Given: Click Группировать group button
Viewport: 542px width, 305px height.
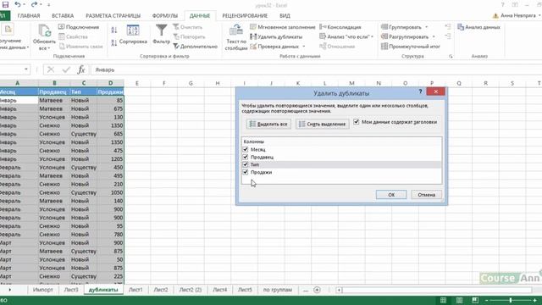Looking at the screenshot, I should [401, 27].
